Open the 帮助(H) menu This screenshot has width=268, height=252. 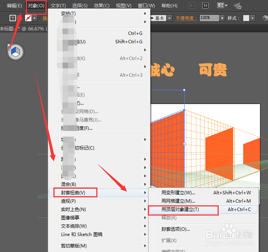[x=169, y=6]
